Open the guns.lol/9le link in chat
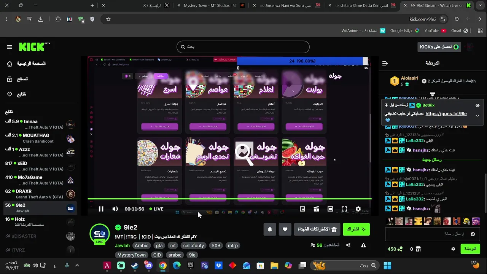 (446, 114)
